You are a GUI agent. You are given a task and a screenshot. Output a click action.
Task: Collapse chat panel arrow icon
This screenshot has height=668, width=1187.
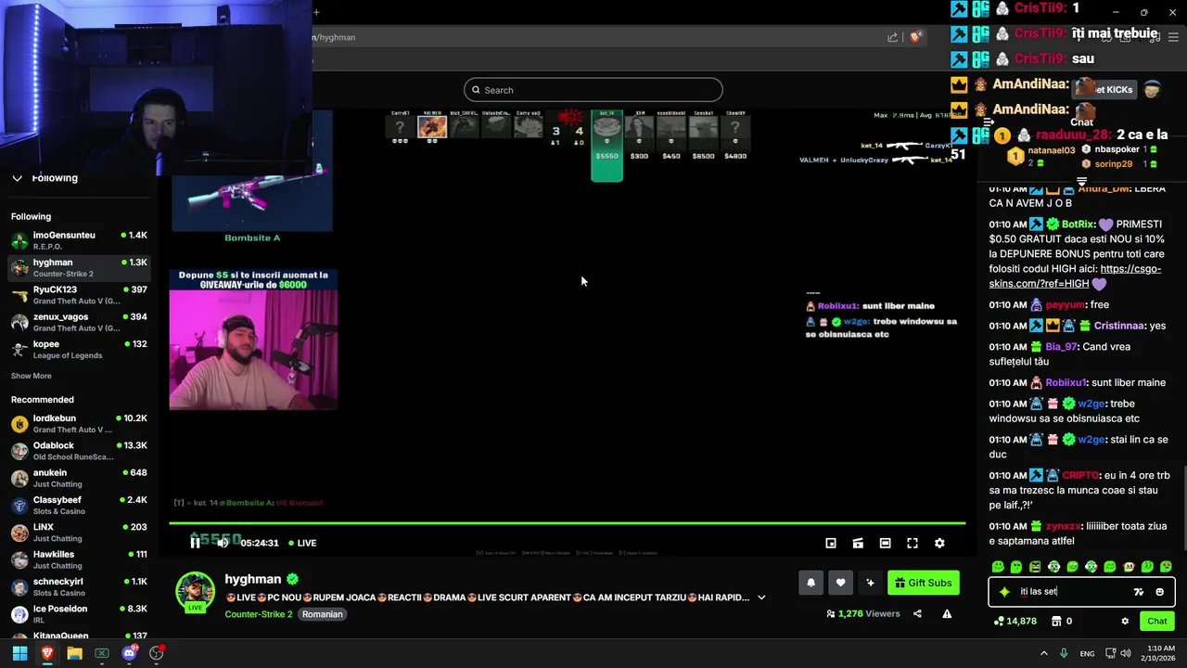989,122
